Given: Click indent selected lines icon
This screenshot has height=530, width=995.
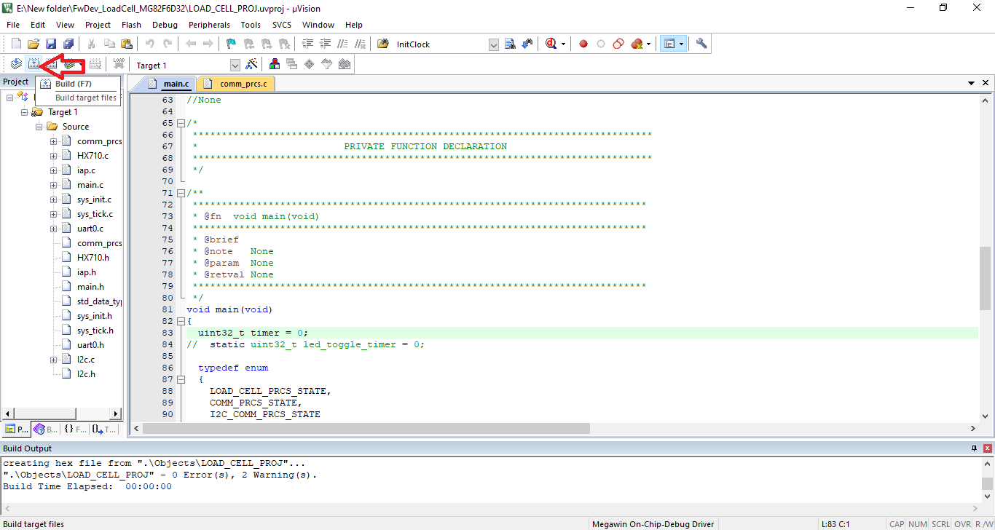Looking at the screenshot, I should (309, 44).
